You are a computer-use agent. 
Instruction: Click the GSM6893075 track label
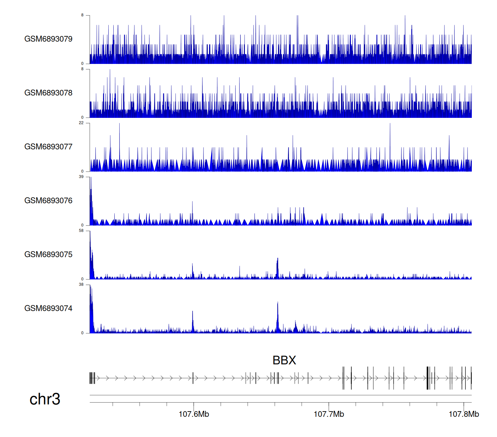[x=48, y=255]
